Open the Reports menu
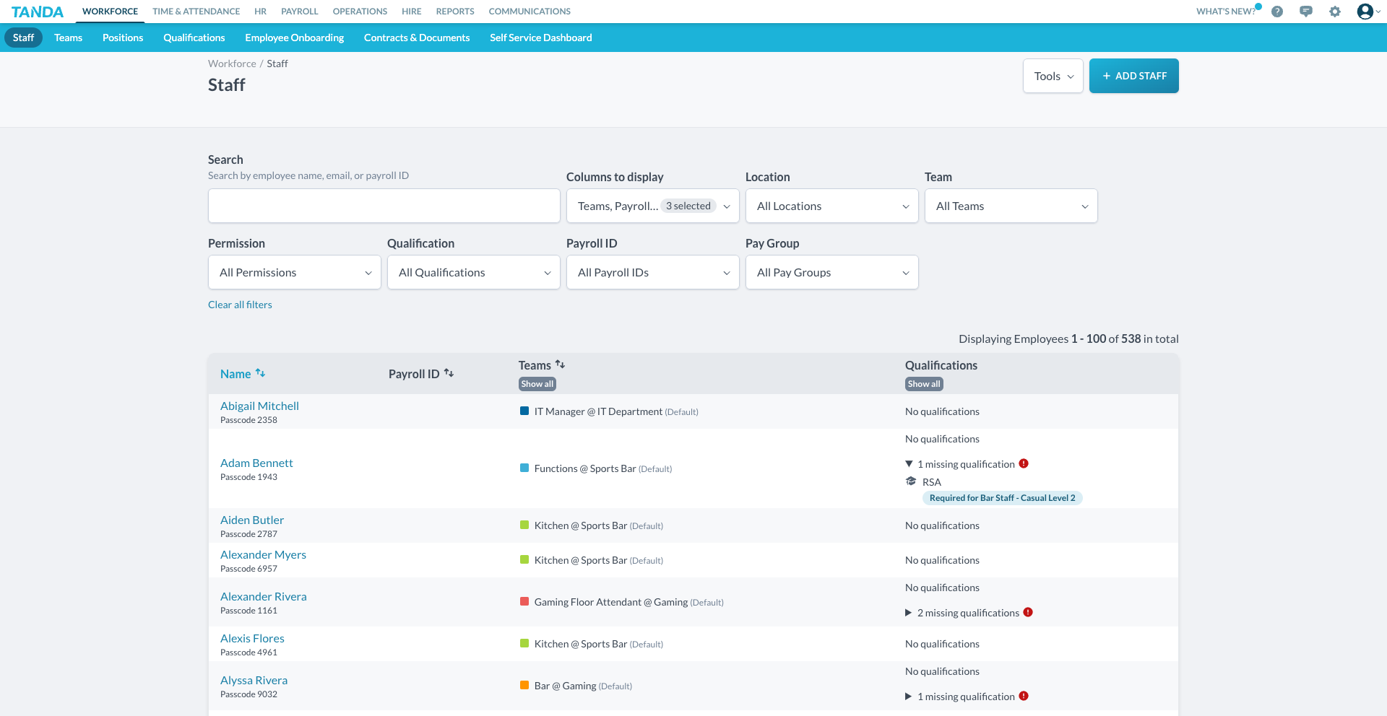The width and height of the screenshot is (1387, 716). point(455,12)
